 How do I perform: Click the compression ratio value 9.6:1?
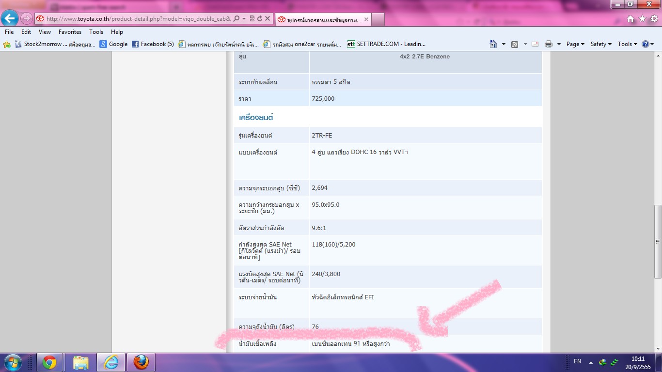[x=319, y=228]
